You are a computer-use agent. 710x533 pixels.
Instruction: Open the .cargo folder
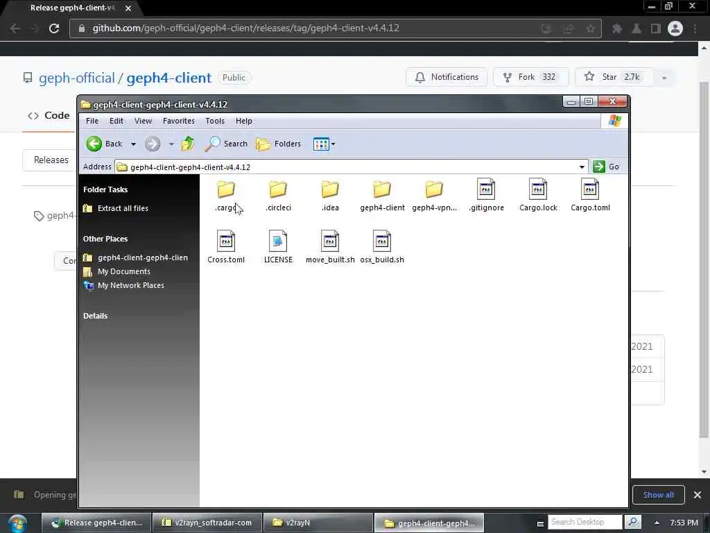pyautogui.click(x=225, y=196)
